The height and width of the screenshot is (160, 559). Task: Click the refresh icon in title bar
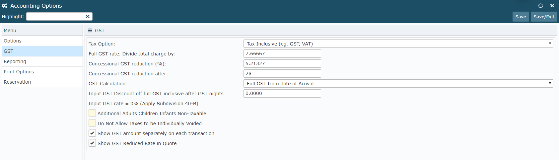pyautogui.click(x=540, y=6)
